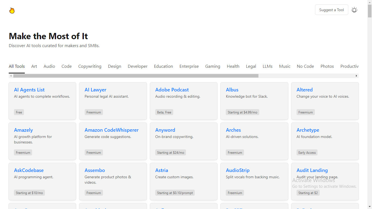
Task: Select the Copywriting tab
Action: pos(90,66)
